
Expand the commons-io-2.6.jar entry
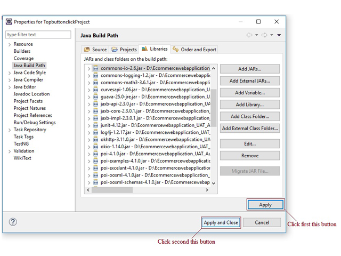[x=89, y=69]
